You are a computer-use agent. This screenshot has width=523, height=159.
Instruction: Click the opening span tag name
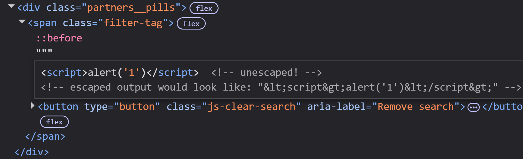(x=45, y=23)
